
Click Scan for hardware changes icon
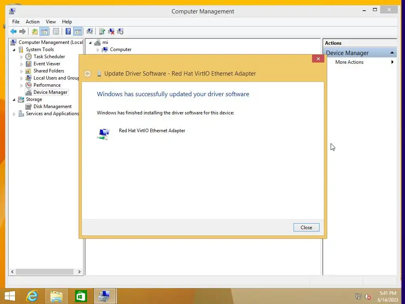pyautogui.click(x=90, y=32)
